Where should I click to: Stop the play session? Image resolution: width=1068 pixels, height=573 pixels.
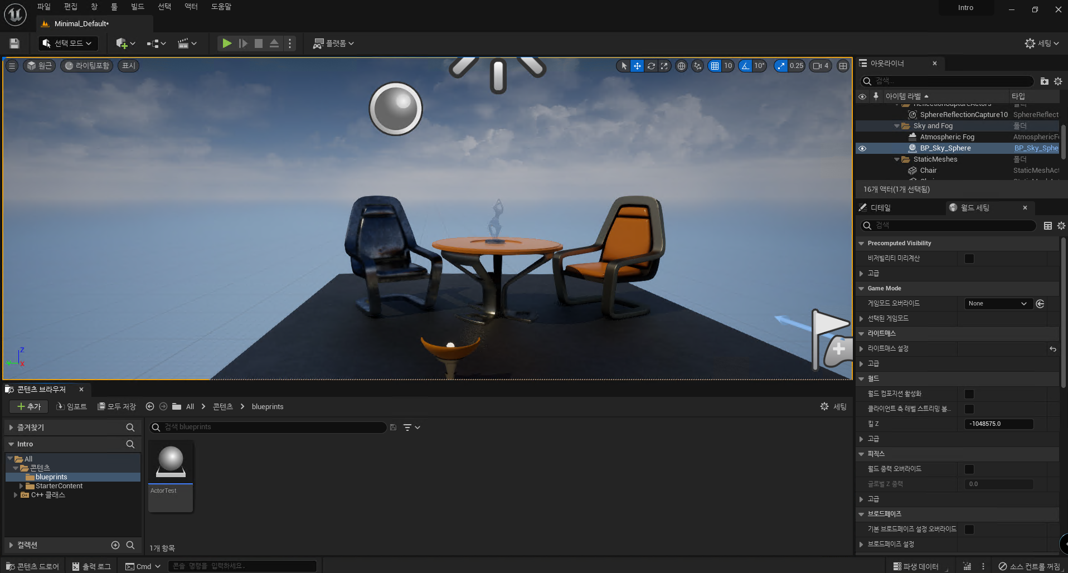259,43
